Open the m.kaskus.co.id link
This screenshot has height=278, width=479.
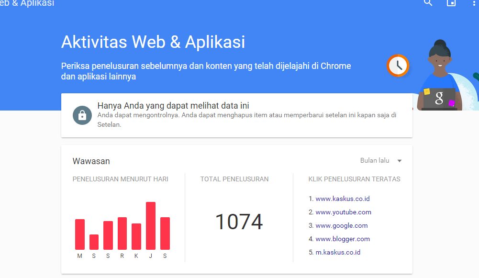click(338, 252)
